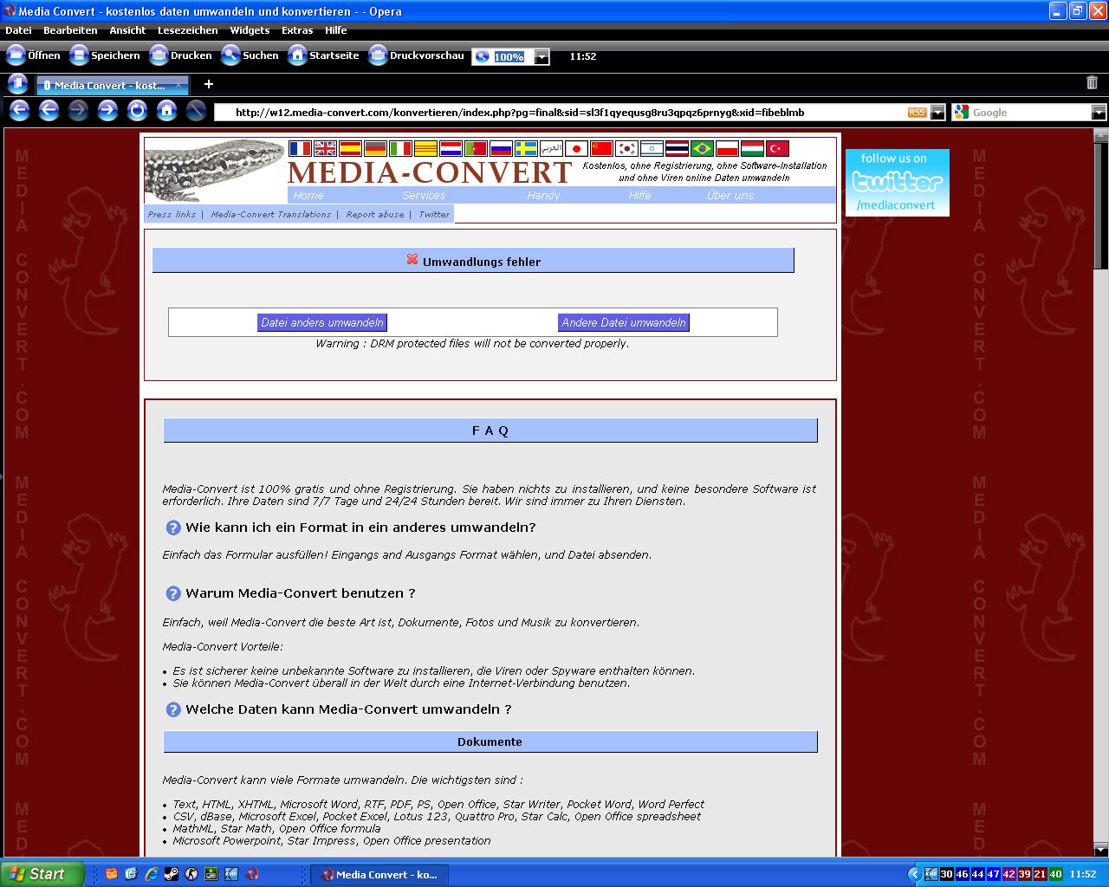Open the Handy site navigation link
The width and height of the screenshot is (1109, 887).
(543, 195)
